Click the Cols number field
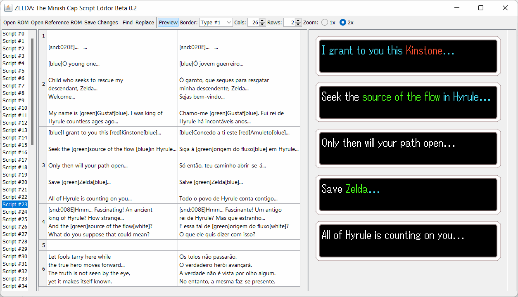Viewport: 518px width, 297px height. [253, 23]
